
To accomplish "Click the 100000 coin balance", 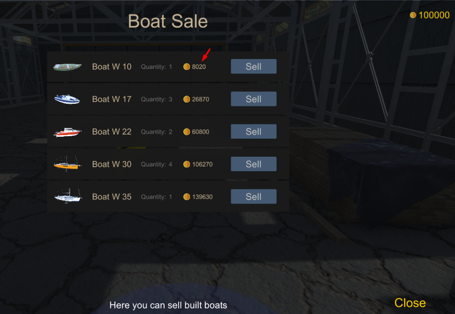I will tap(434, 15).
